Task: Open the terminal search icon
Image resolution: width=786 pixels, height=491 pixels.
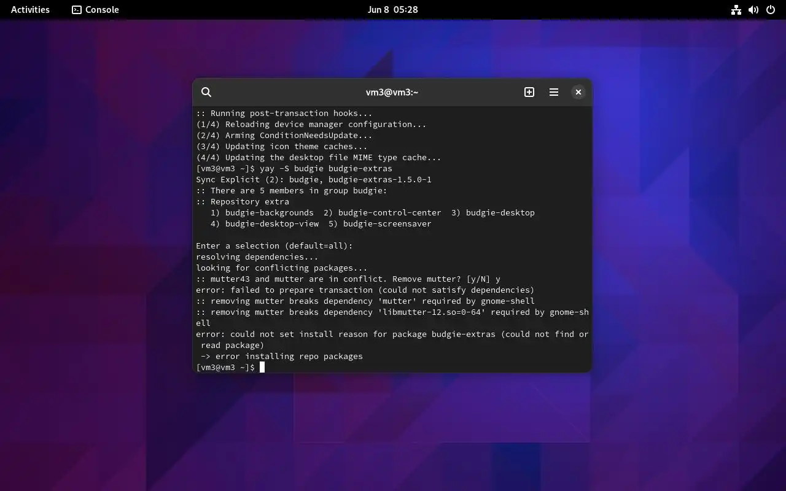Action: (206, 92)
